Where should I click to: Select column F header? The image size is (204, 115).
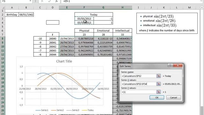[x=84, y=8]
